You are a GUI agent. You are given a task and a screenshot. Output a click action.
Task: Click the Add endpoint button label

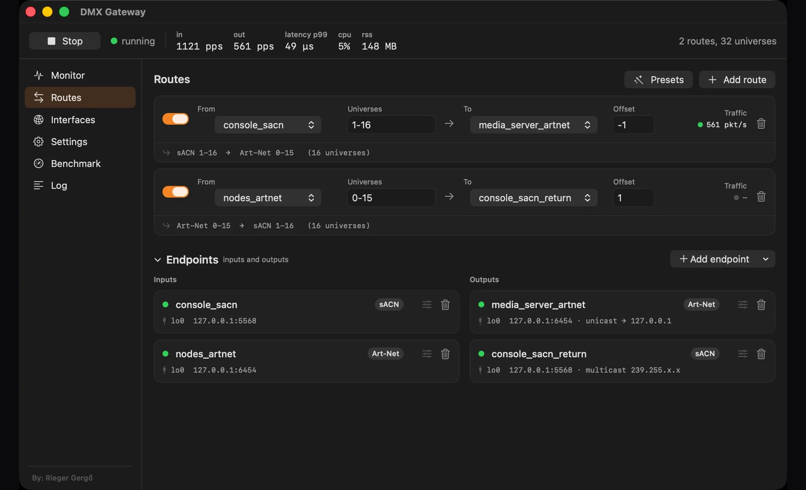pos(714,259)
